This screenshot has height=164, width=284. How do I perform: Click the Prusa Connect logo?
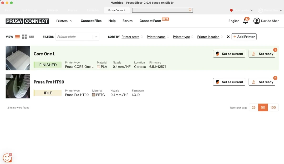click(x=27, y=21)
